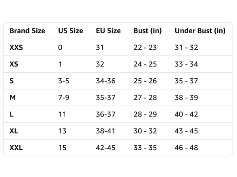Click the Under Bust (in) header
Viewport: 237px width, 177px height.
click(200, 31)
